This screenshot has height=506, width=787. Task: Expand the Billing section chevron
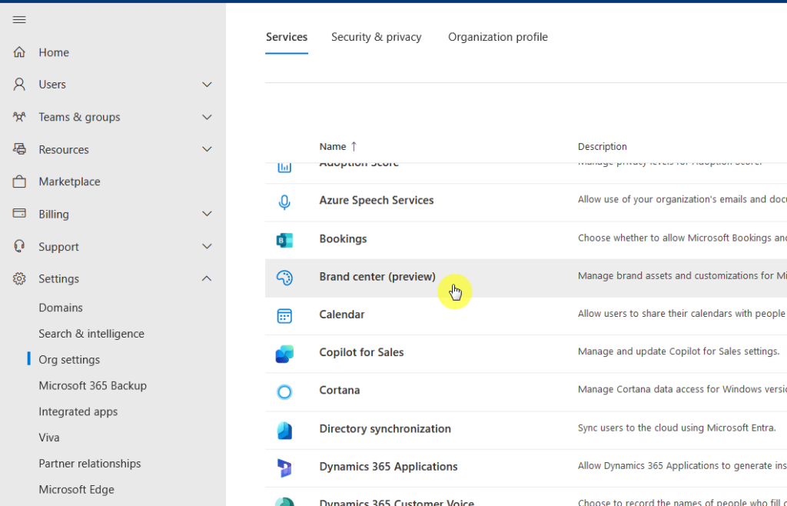(x=207, y=213)
